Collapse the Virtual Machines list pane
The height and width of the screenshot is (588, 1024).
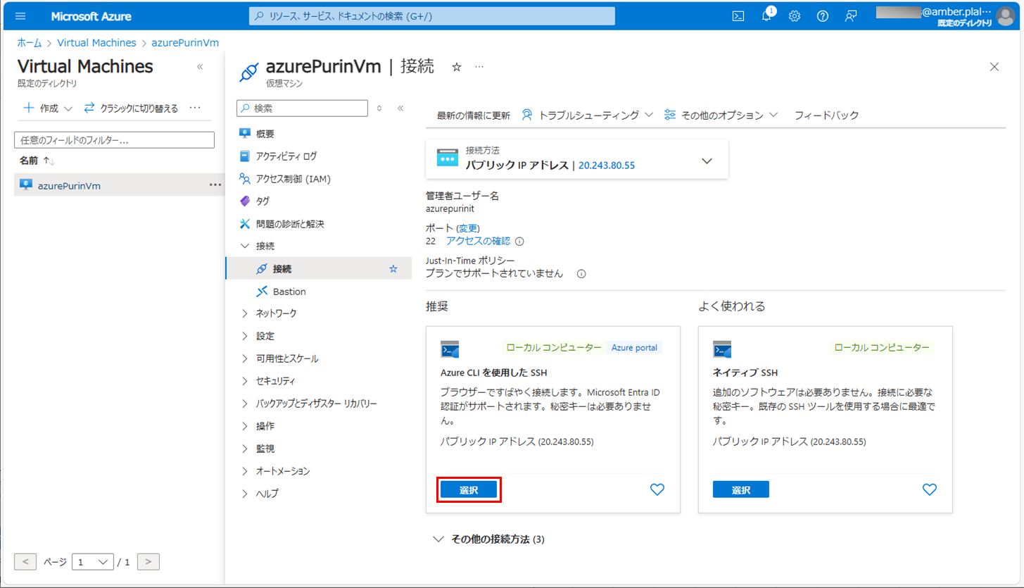[x=200, y=66]
